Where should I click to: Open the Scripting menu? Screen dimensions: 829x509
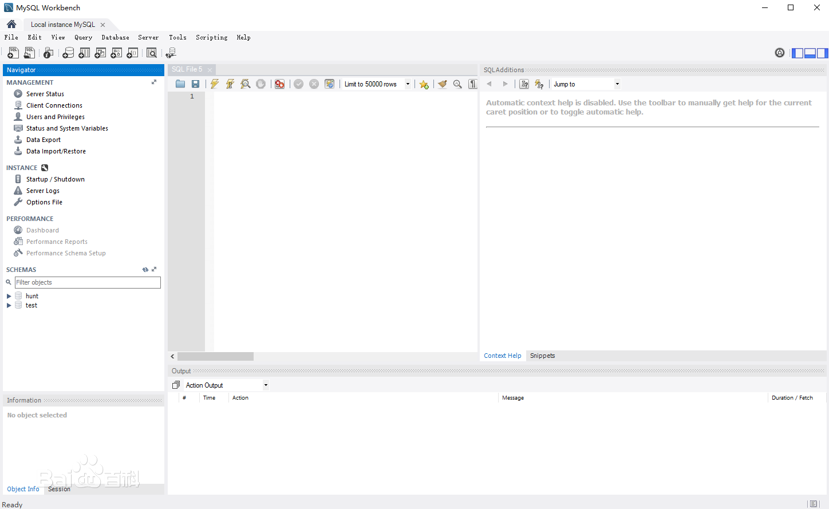click(212, 37)
